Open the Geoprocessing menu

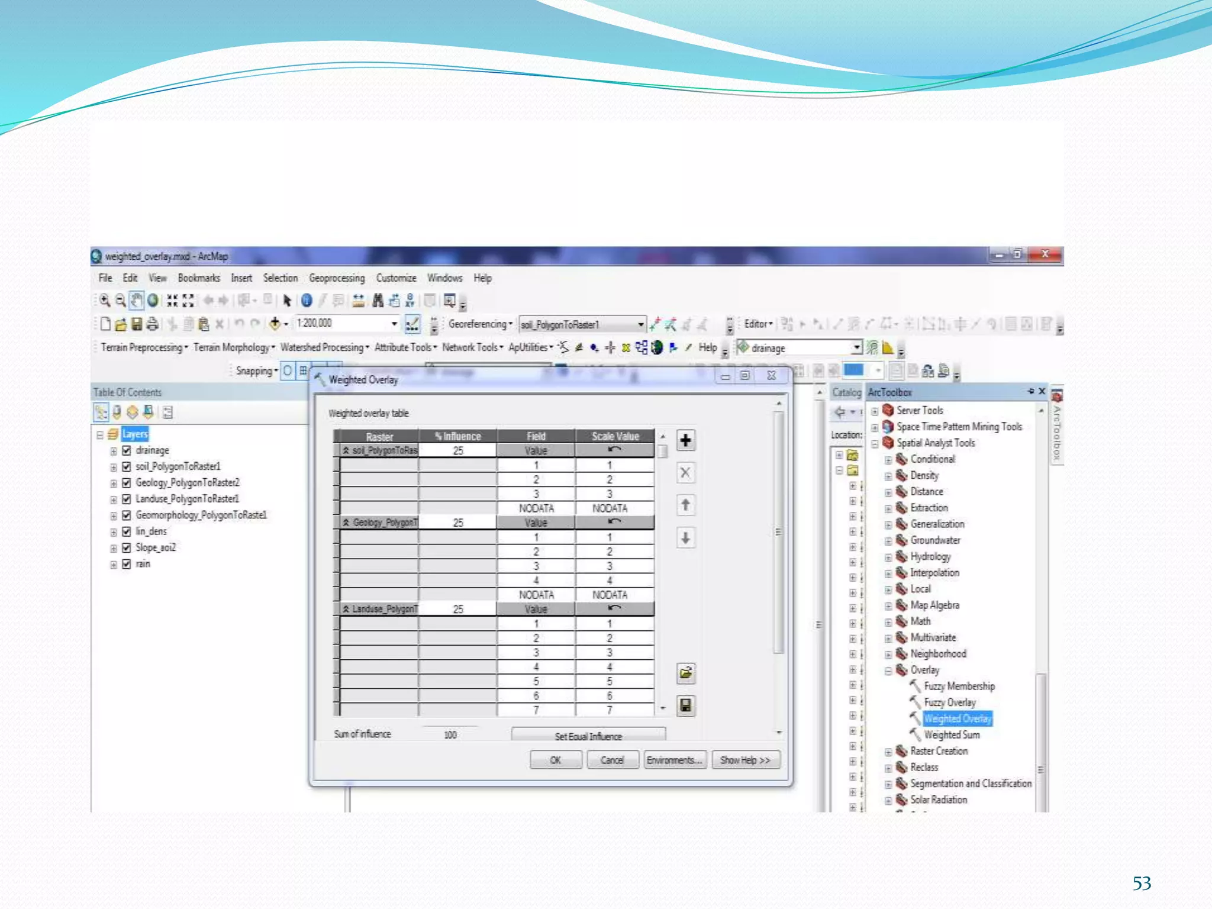pyautogui.click(x=337, y=278)
